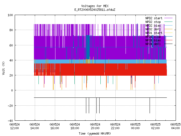Viewport: 181px width, 136px height.
Task: Click the 'Volt (V)' y-axis label
Action: tap(3, 68)
